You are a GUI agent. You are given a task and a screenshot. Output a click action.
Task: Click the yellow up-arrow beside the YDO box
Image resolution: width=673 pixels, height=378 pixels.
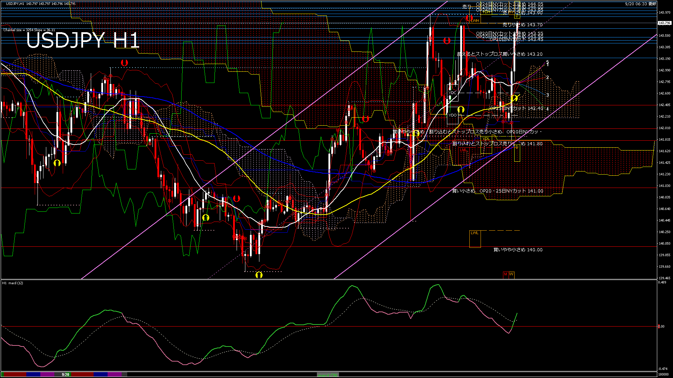point(461,110)
